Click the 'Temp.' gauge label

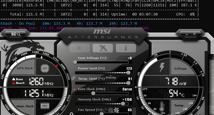[x=179, y=106]
